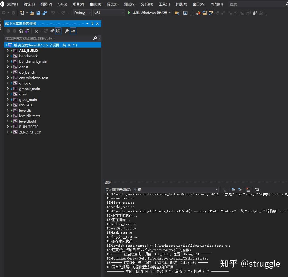Refresh the Solution Explorer tree
The width and height of the screenshot is (288, 277).
point(45,31)
